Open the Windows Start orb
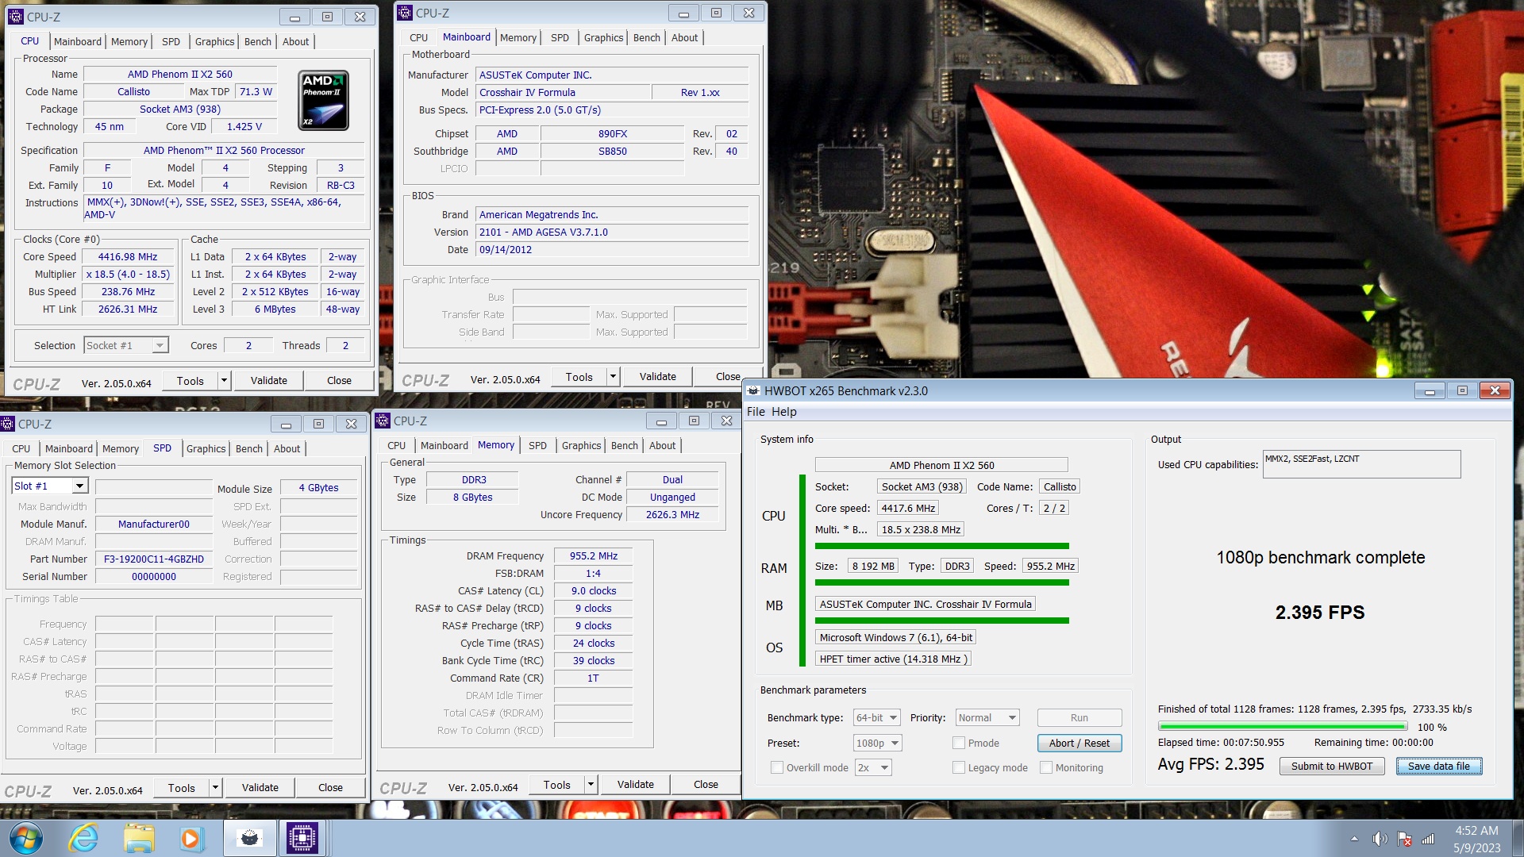The image size is (1524, 857). (25, 838)
